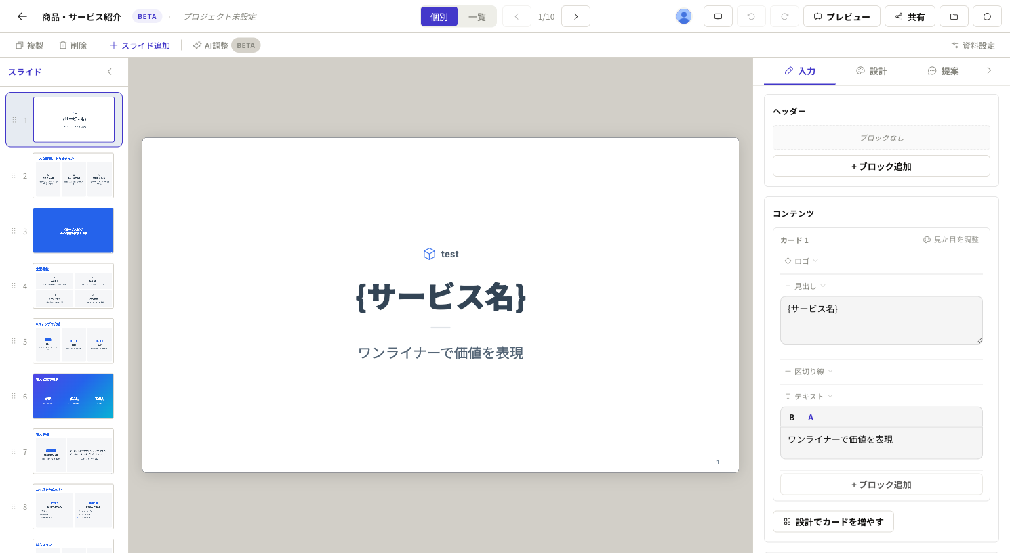The image size is (1010, 553).
Task: Switch to 一覧 view mode
Action: click(x=477, y=16)
